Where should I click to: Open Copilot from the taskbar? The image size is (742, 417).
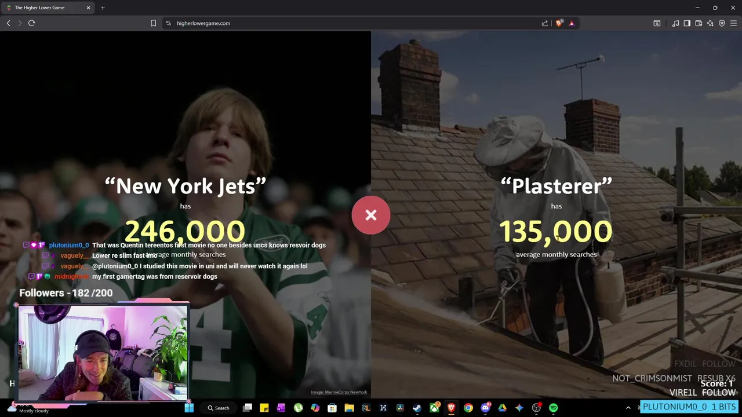point(315,408)
